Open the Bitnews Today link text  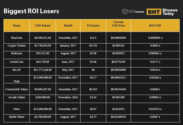[x=170, y=12]
